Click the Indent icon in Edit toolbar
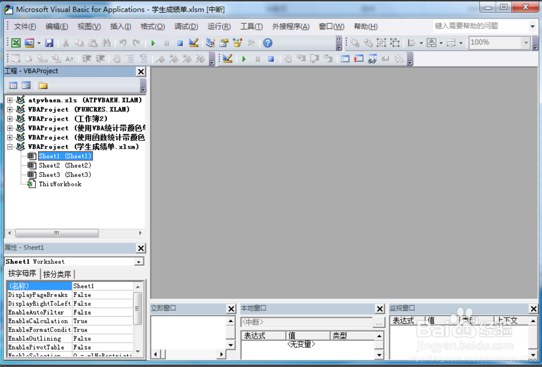 pos(87,59)
